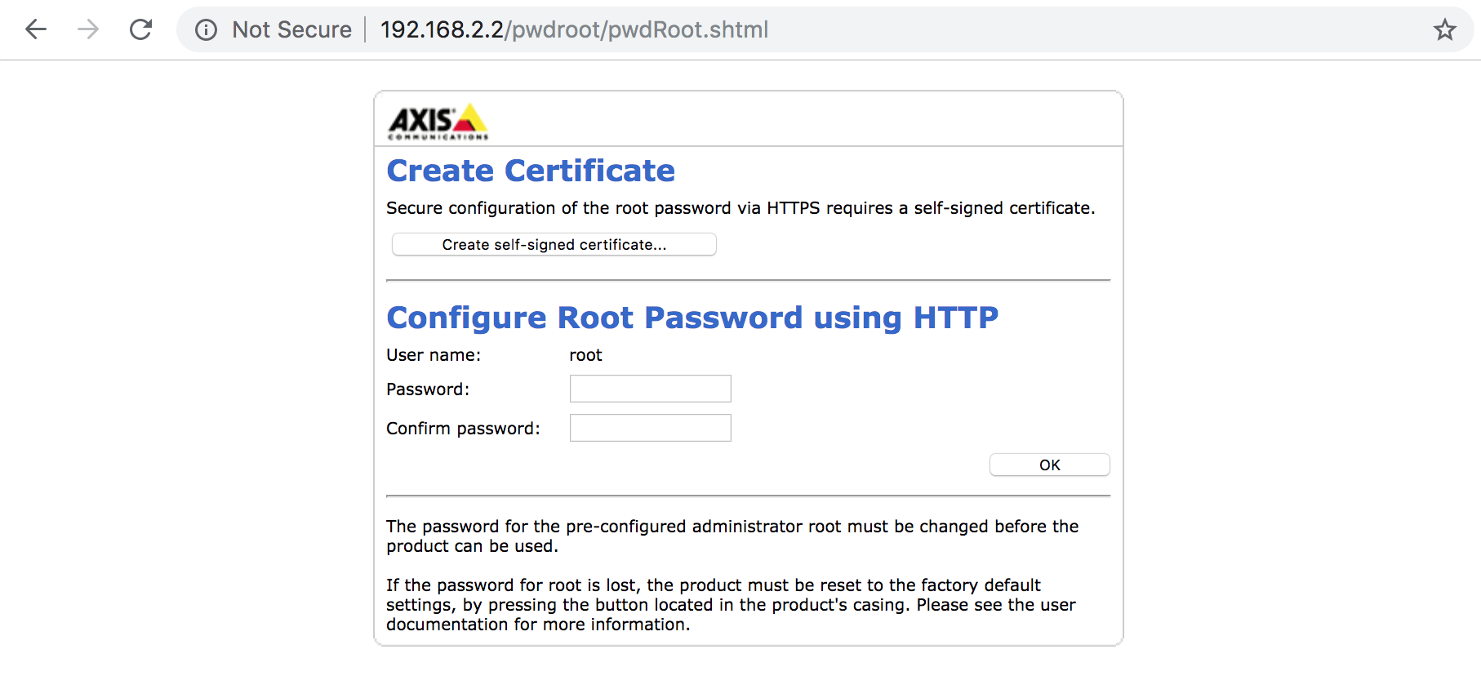Click the 'Confirm password:' label text

[x=463, y=429]
